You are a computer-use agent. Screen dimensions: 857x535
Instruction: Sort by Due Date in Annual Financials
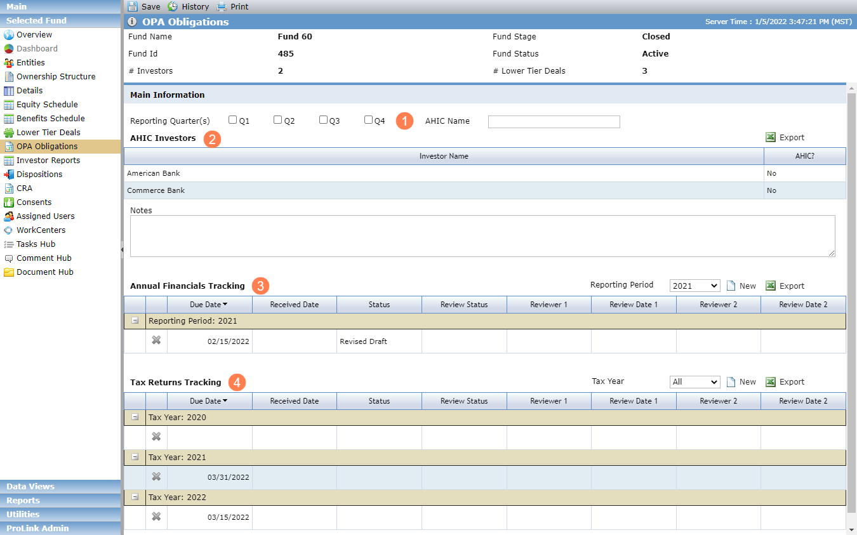pos(209,305)
